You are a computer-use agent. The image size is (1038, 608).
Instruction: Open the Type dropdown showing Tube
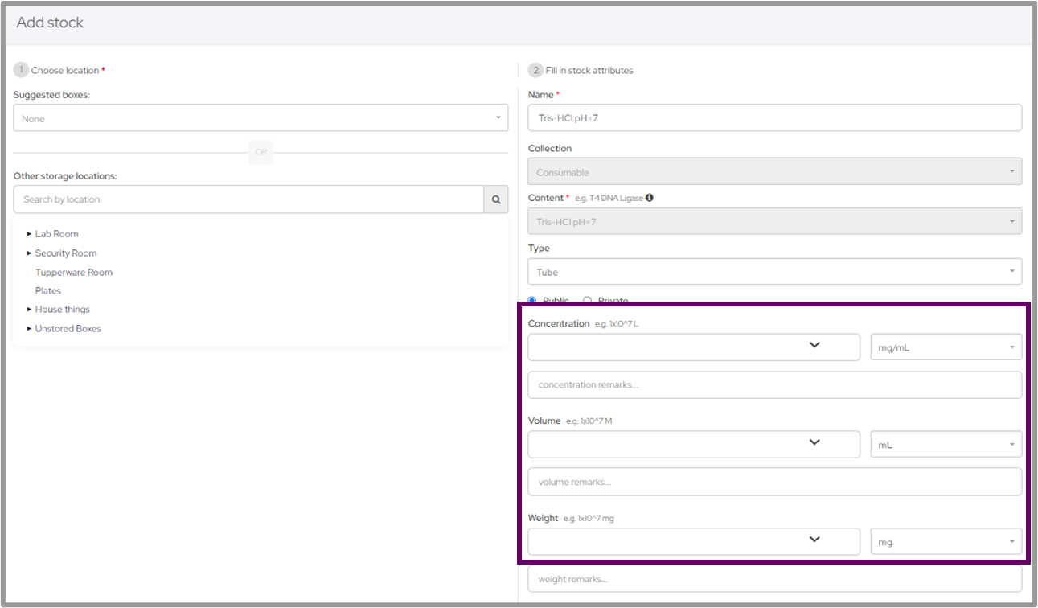(x=774, y=272)
